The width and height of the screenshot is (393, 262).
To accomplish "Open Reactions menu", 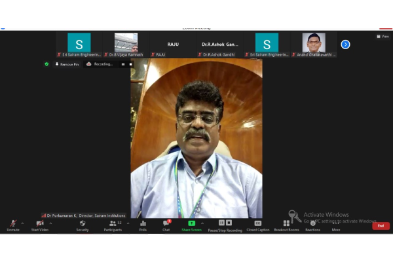I will pos(313,225).
